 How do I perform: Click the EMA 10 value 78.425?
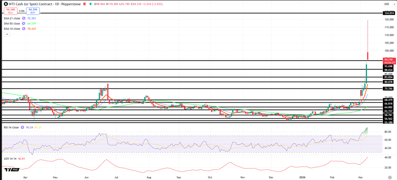tap(32, 28)
